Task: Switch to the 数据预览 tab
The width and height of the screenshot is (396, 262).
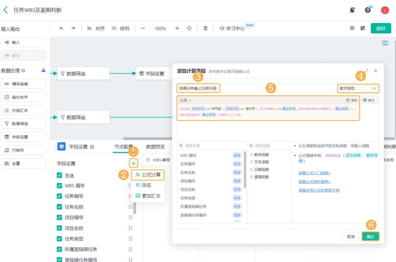Action: (155, 147)
